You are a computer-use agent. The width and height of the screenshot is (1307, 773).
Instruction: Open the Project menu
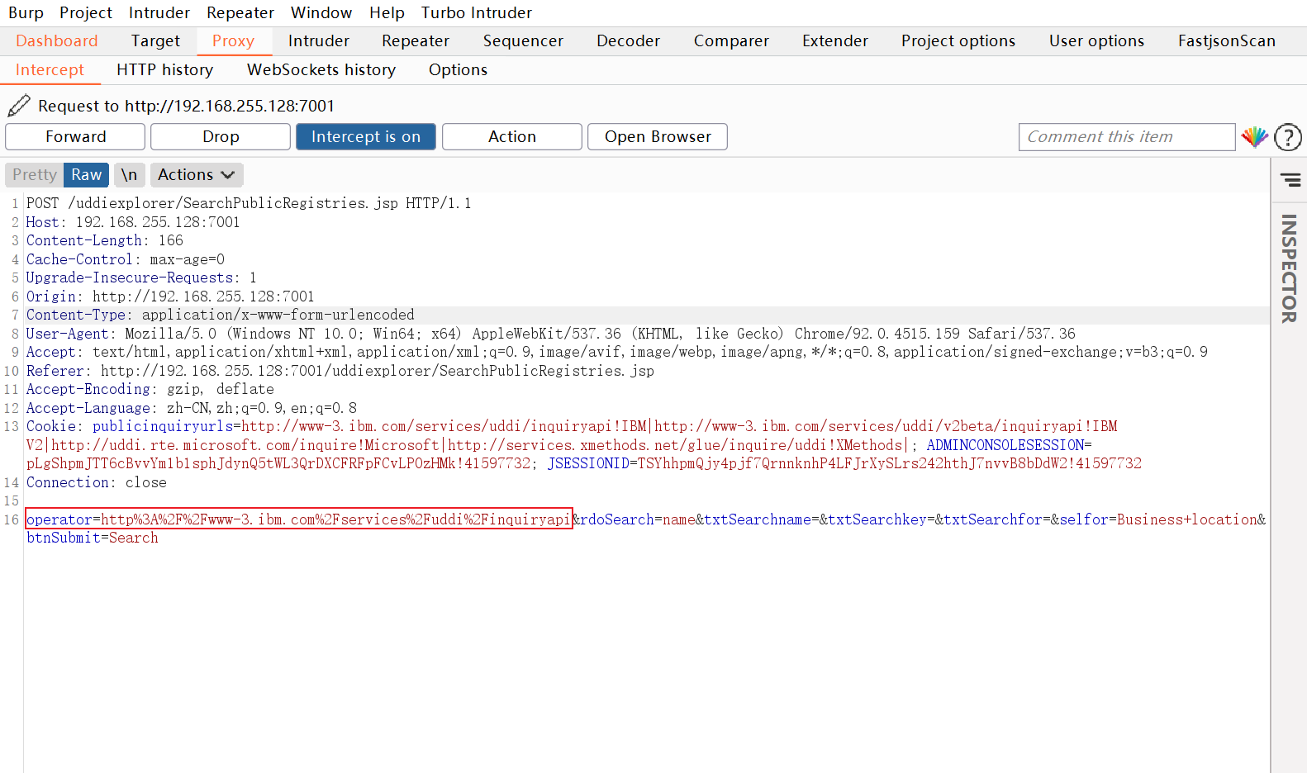click(x=86, y=12)
